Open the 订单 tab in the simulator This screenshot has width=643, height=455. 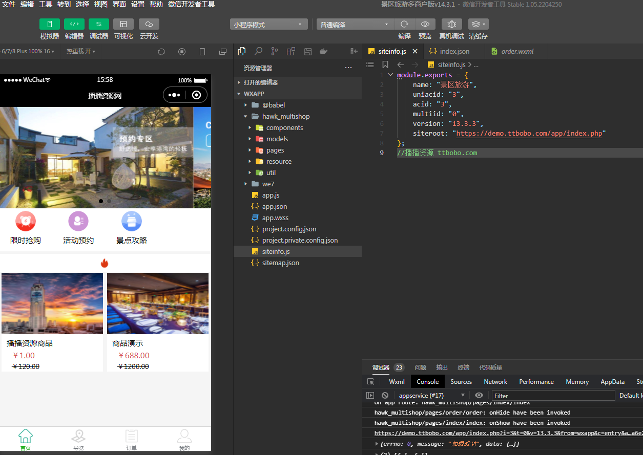(132, 440)
